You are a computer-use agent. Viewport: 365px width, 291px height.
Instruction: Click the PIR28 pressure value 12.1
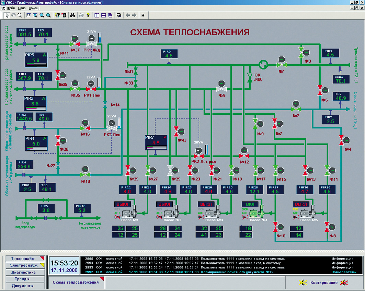(x=254, y=192)
